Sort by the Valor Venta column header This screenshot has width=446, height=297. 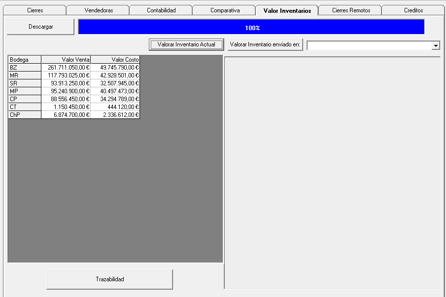point(66,59)
